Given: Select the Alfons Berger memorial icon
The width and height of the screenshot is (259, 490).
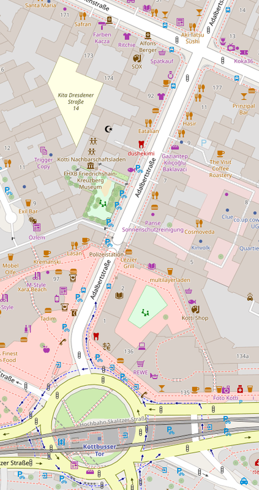Looking at the screenshot, I should click(x=148, y=35).
